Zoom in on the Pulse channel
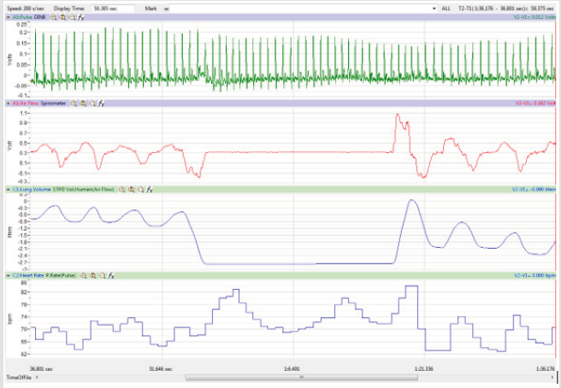 click(x=54, y=16)
